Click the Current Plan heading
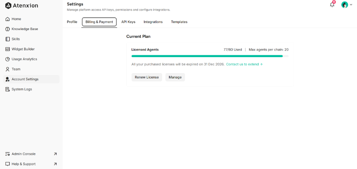This screenshot has width=357, height=169. tap(138, 36)
